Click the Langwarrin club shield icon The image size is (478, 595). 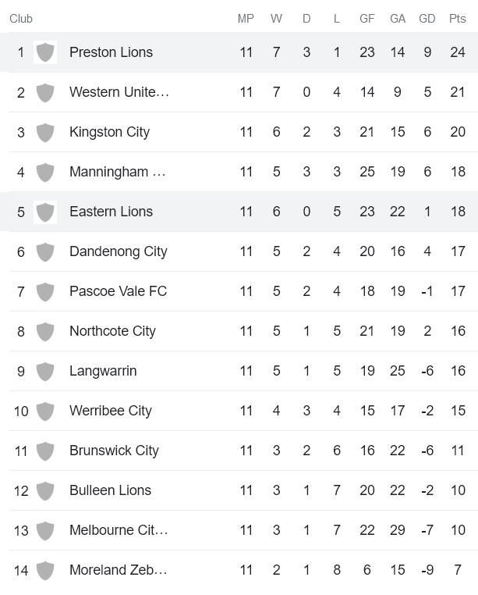pyautogui.click(x=45, y=371)
